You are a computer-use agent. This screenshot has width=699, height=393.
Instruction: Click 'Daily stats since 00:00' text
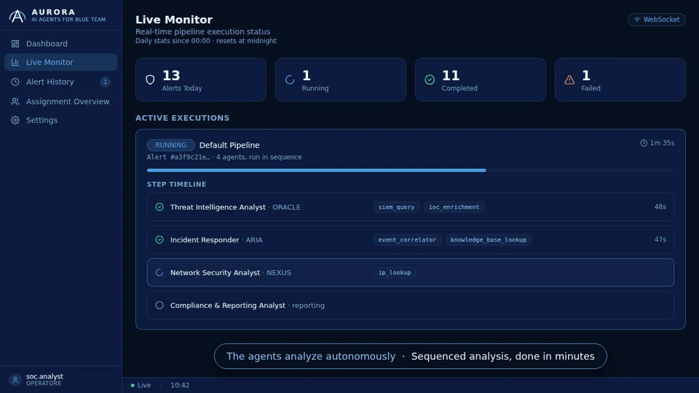pos(173,41)
